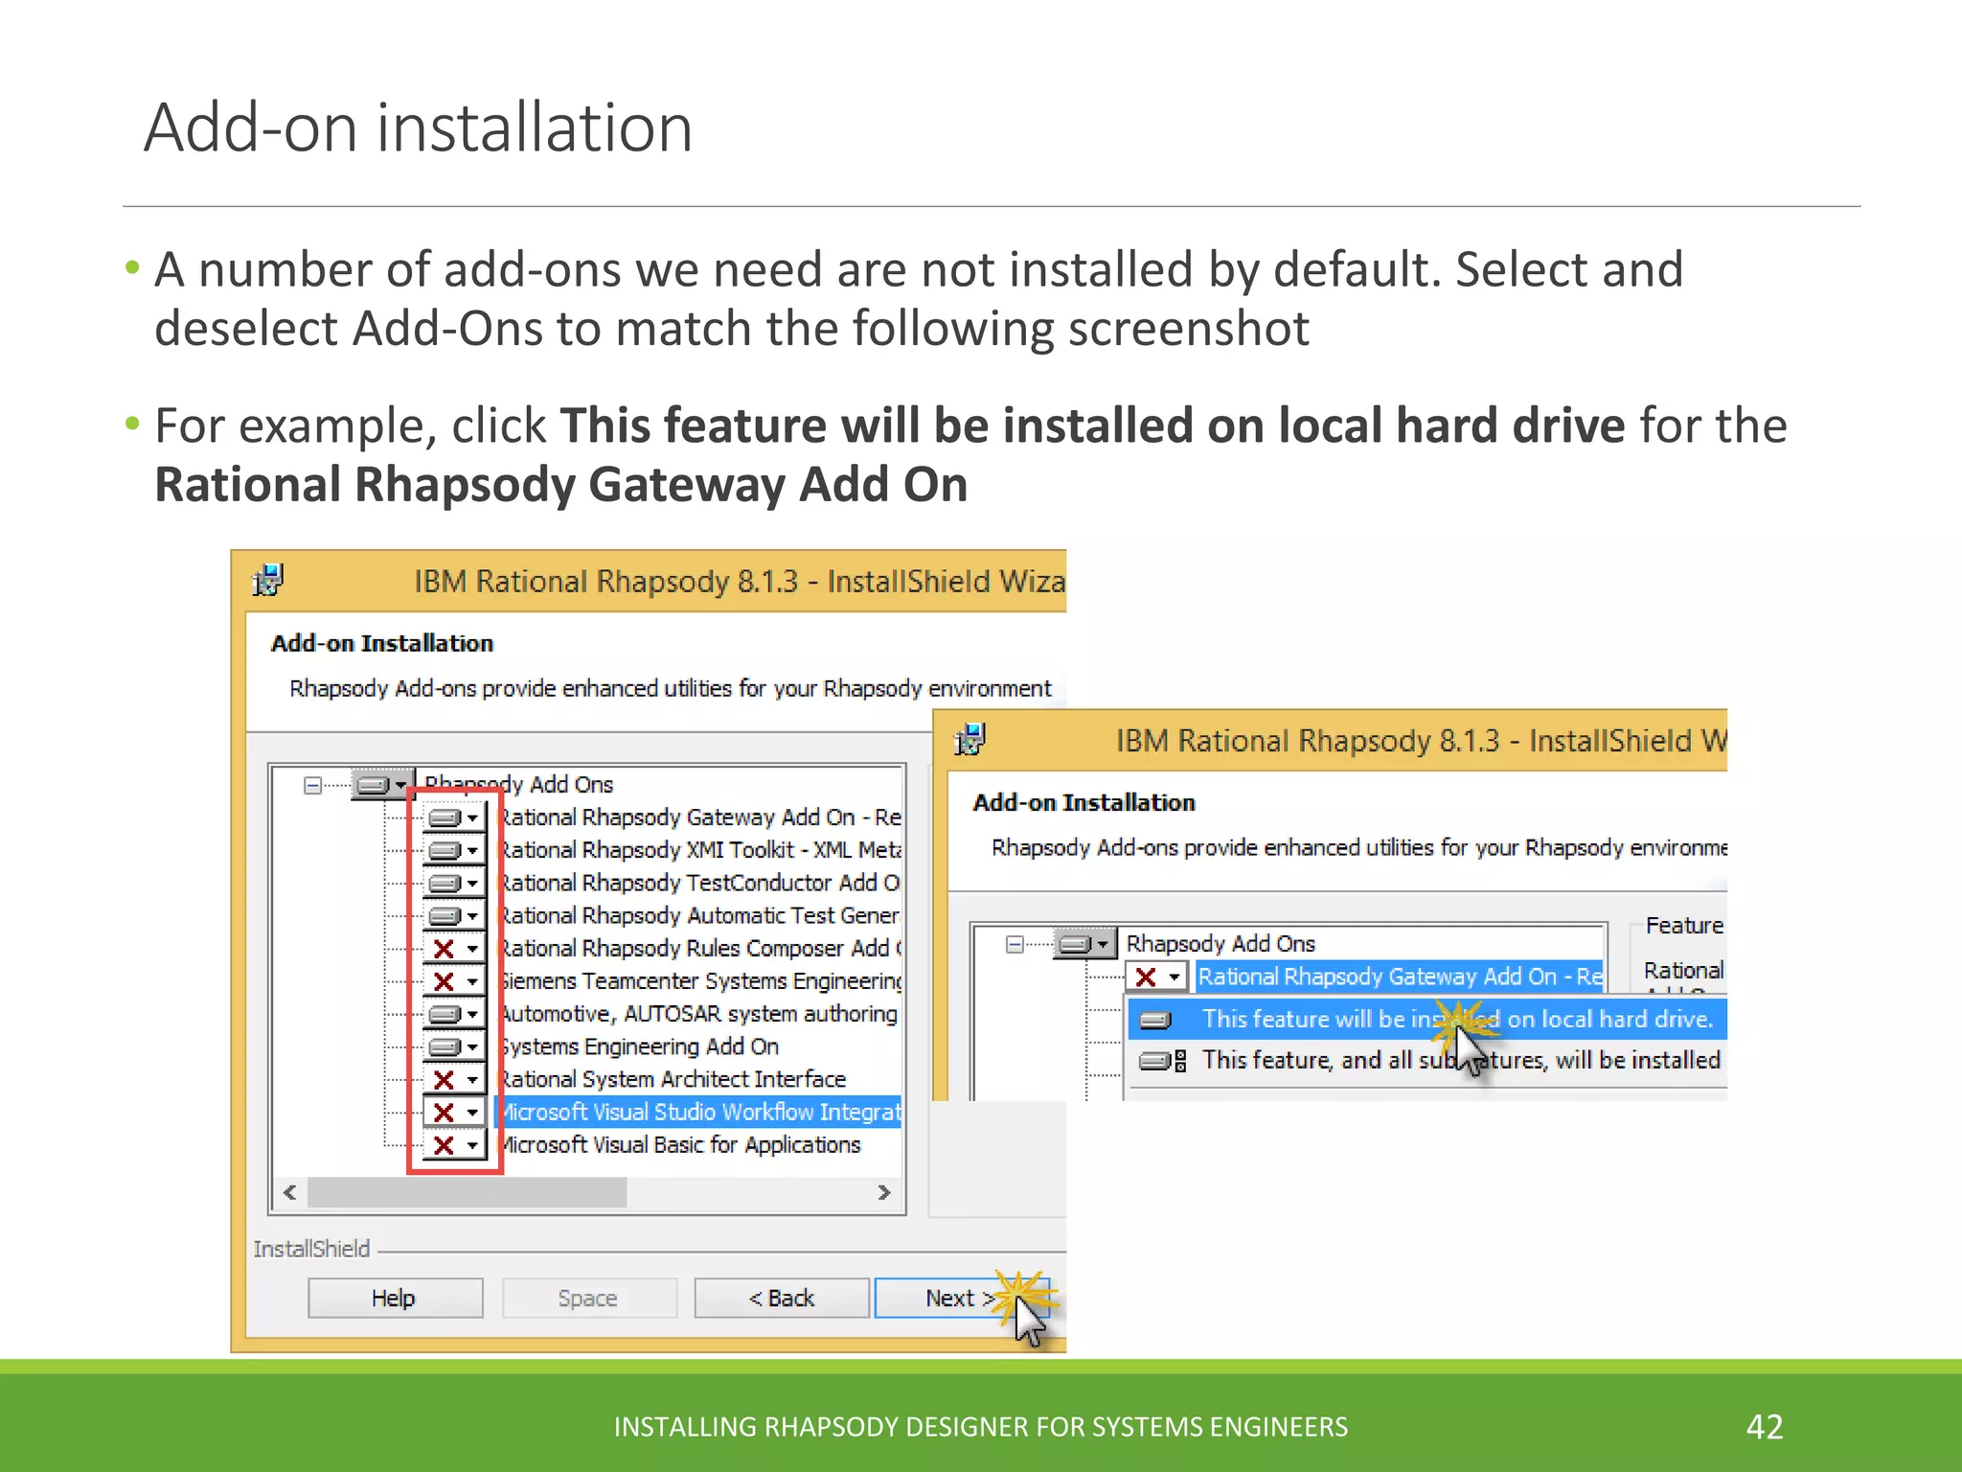Collapse Rhapsody Add Ons tree in left window
This screenshot has height=1472, width=1962.
[x=312, y=786]
